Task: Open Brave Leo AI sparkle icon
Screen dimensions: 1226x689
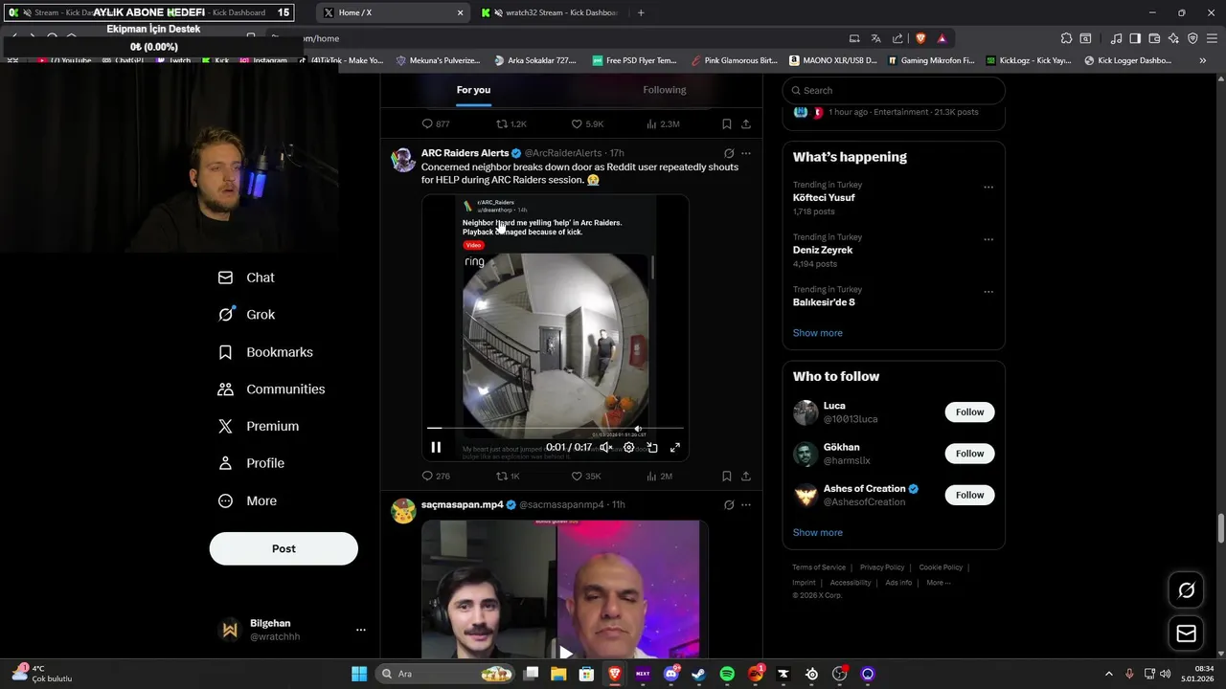Action: tap(1173, 38)
